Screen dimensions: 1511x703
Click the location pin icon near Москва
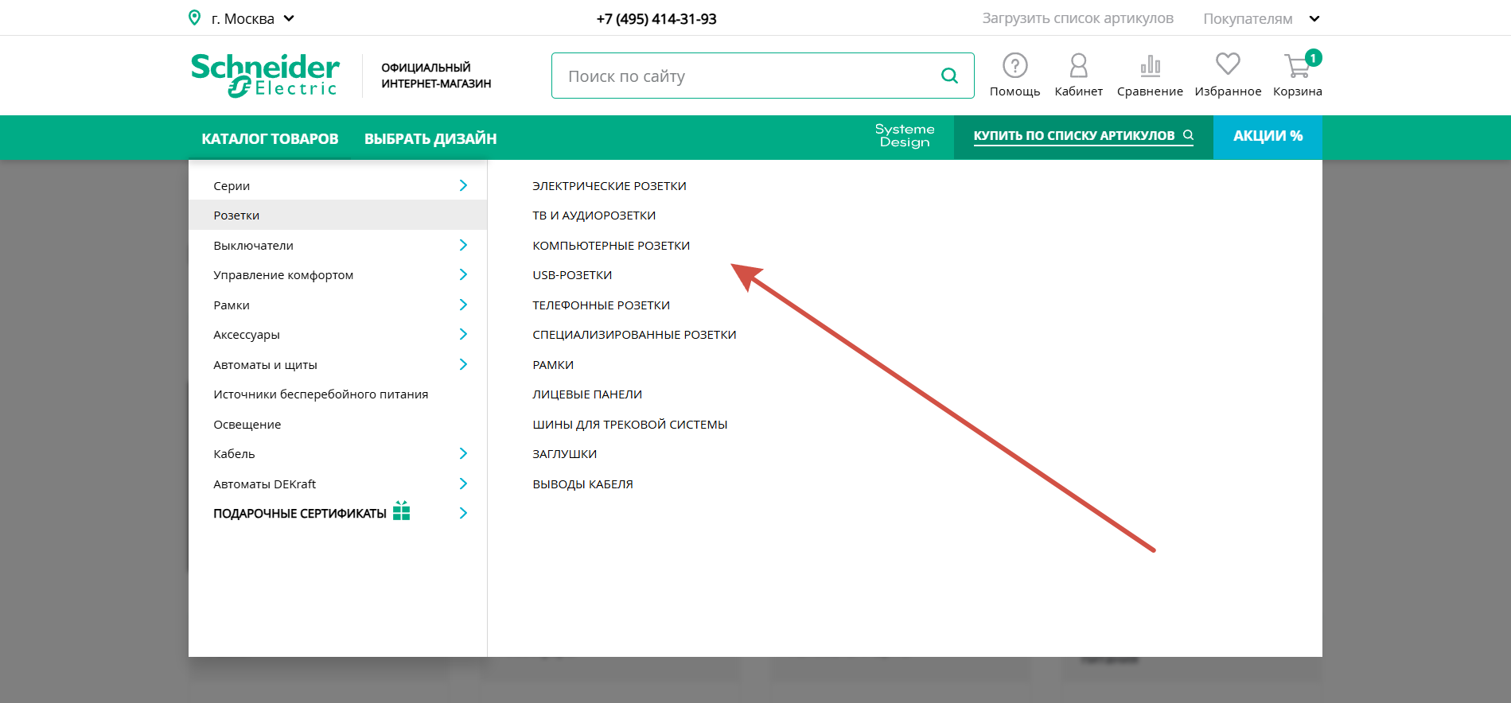point(195,17)
